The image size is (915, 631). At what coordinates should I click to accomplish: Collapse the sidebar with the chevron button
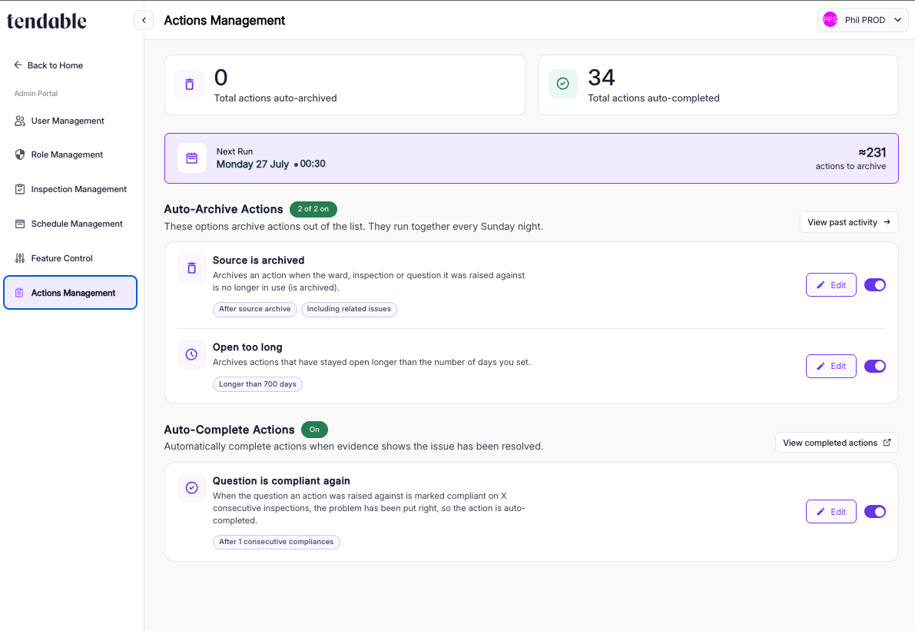(144, 20)
